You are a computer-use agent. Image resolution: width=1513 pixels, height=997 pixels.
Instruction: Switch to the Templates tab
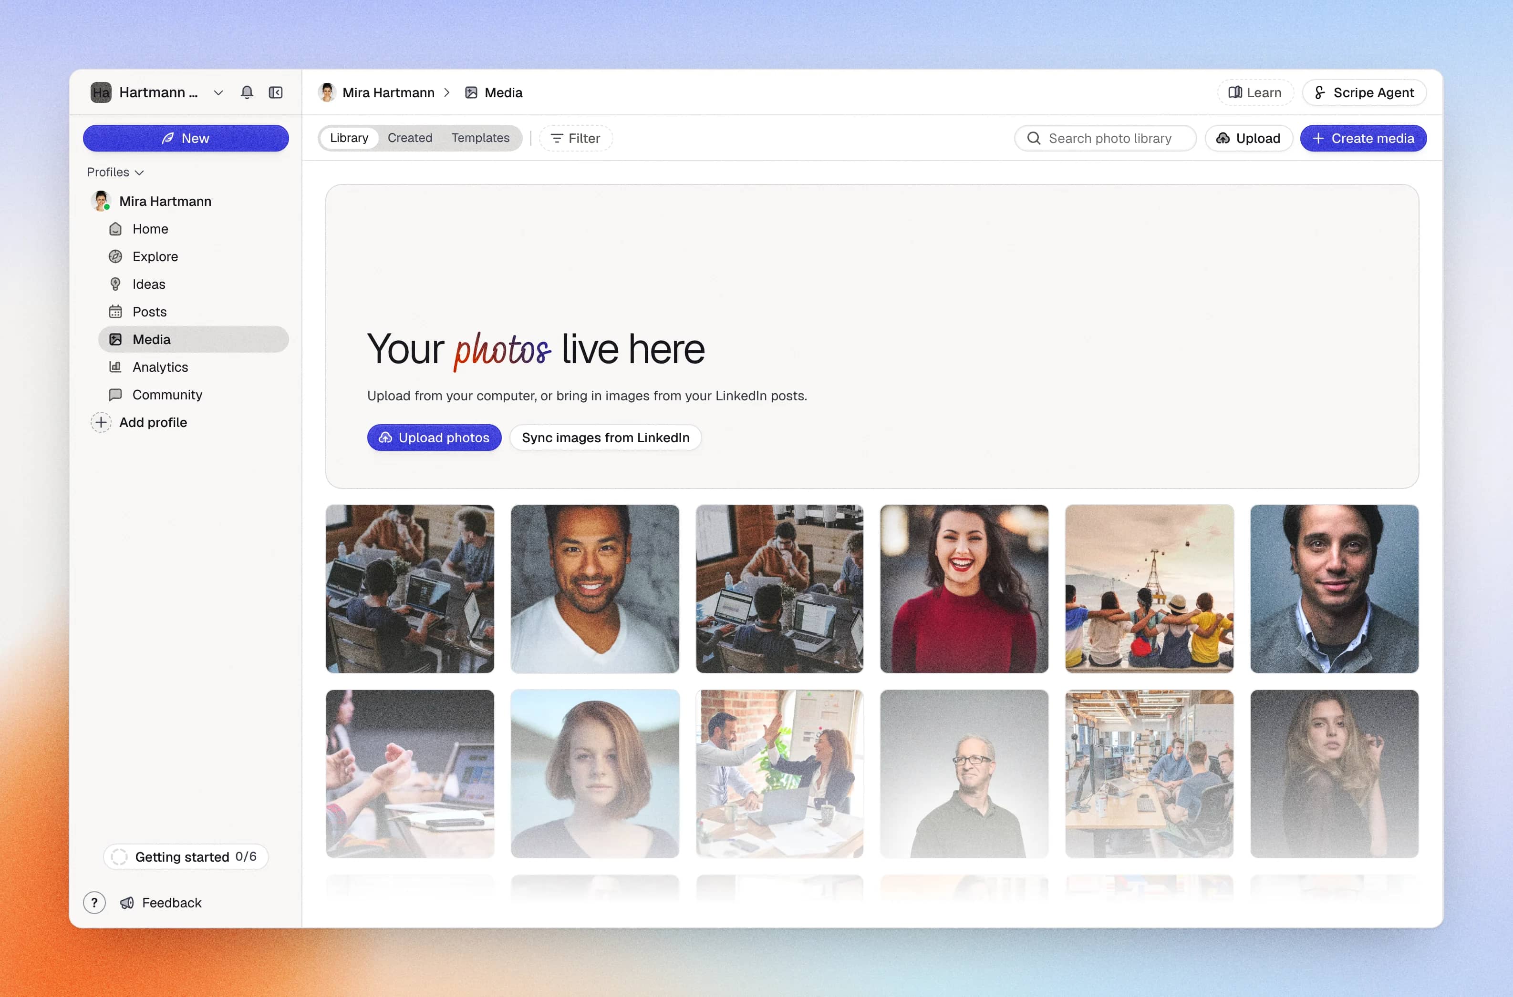480,138
